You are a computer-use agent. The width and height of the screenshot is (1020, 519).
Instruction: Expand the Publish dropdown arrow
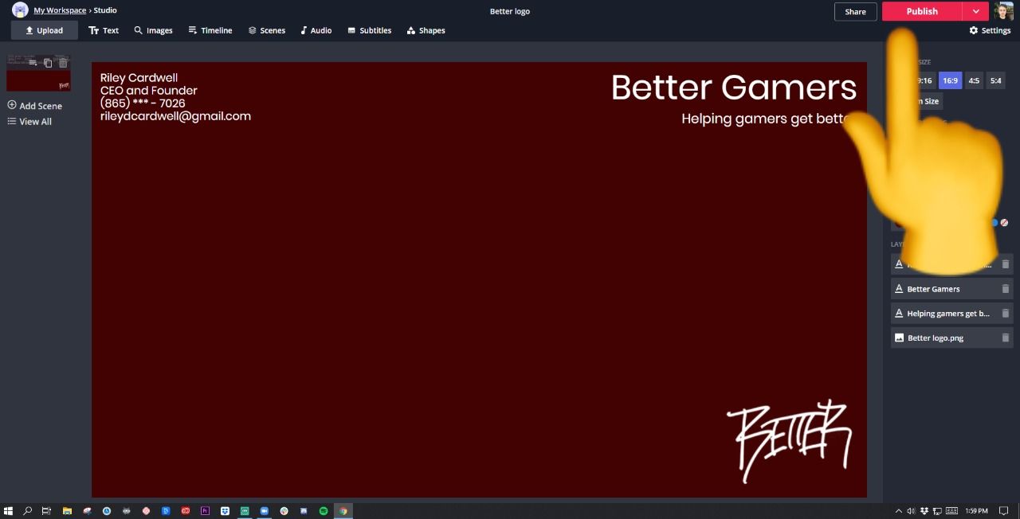click(975, 11)
